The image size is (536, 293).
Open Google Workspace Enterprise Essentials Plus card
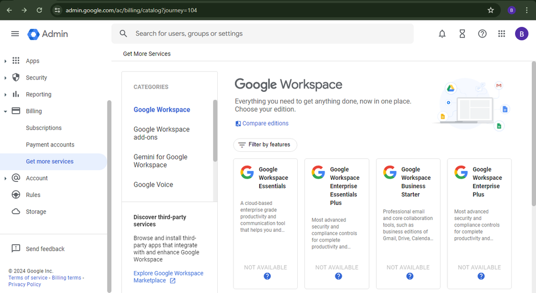point(337,224)
